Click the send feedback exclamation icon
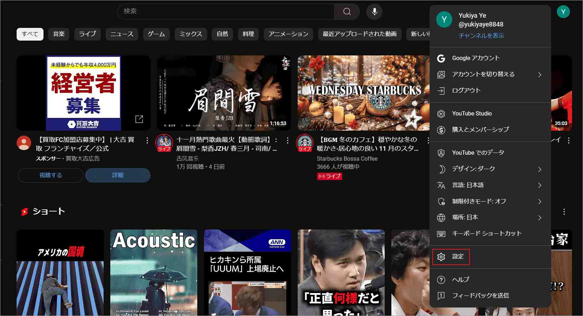The height and width of the screenshot is (316, 583). pos(441,296)
